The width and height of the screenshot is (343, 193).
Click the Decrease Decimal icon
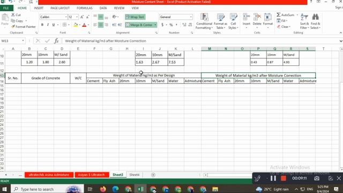190,25
